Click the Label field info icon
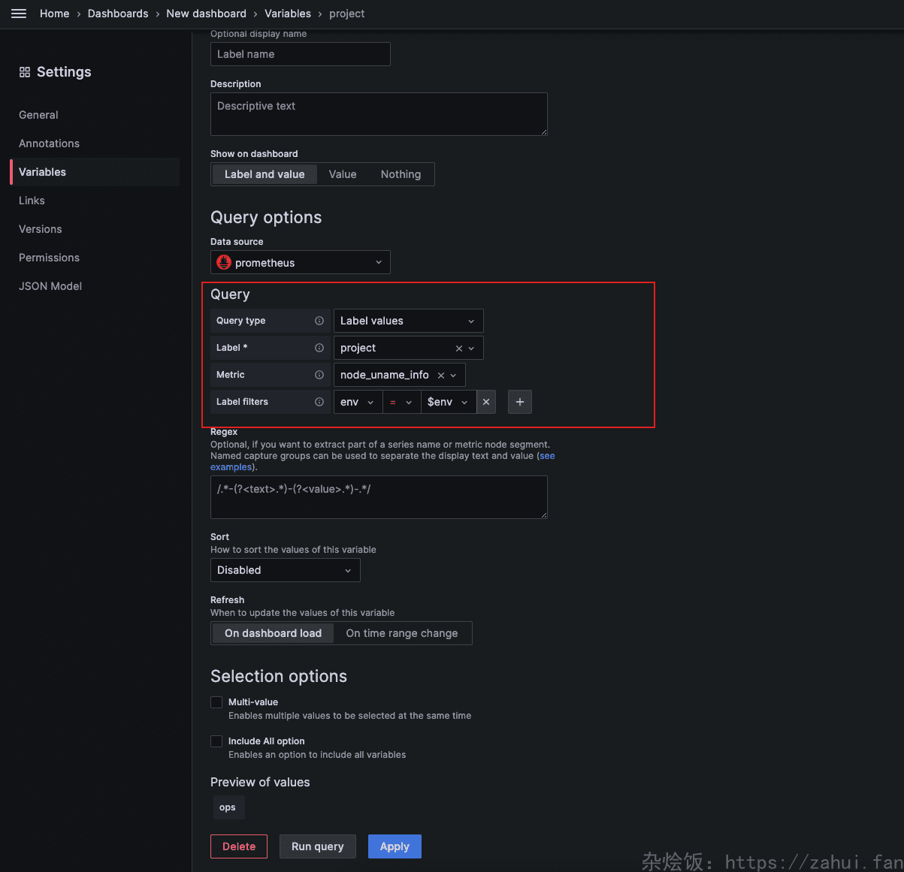Screen dimensions: 904x872 coord(319,348)
